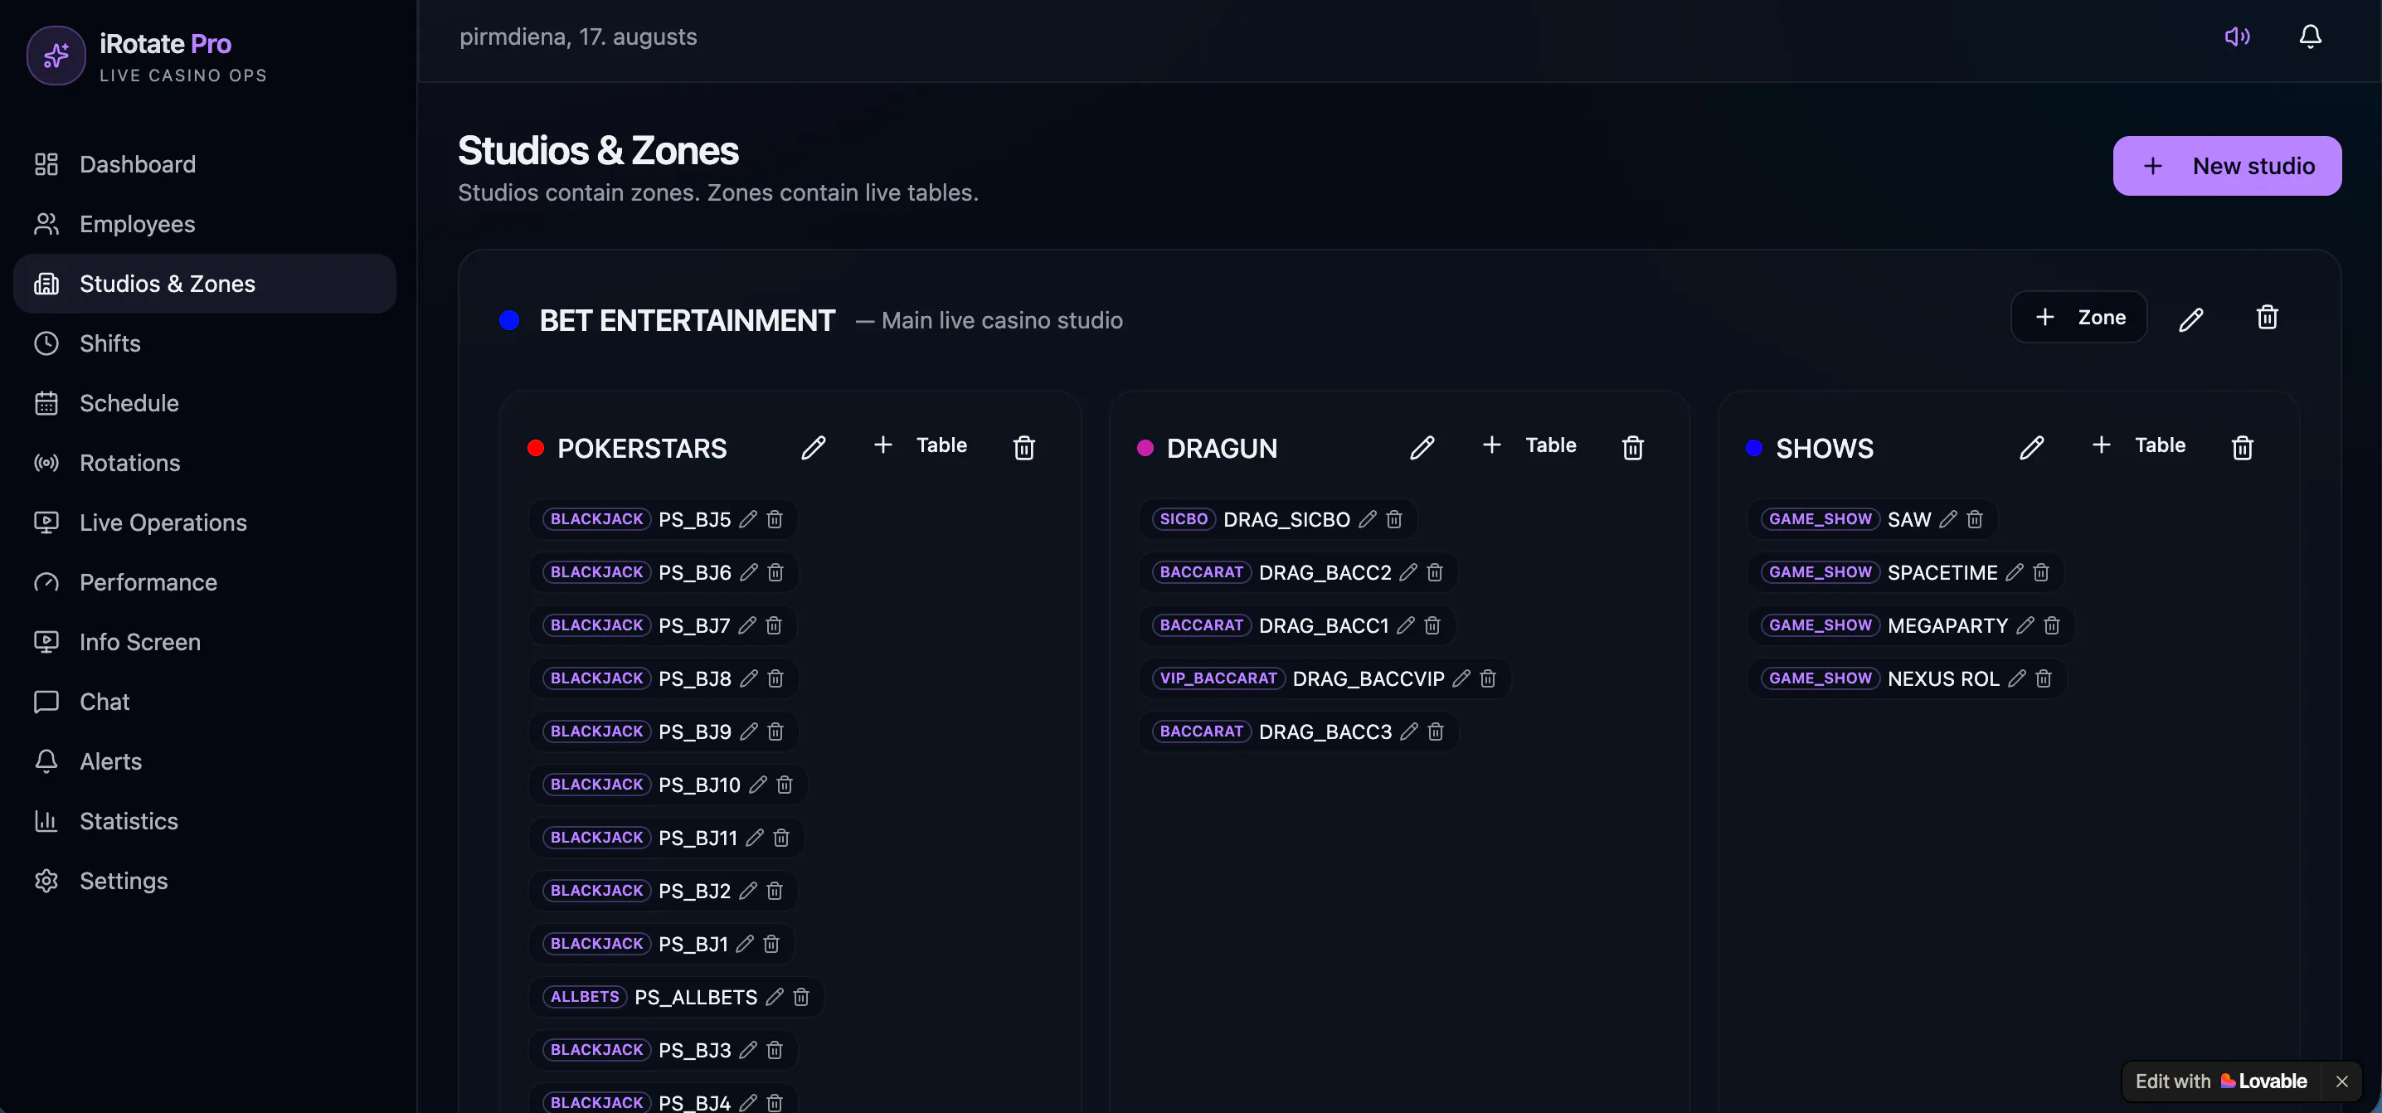Edit table PS_BJ2
The width and height of the screenshot is (2382, 1113).
click(748, 891)
